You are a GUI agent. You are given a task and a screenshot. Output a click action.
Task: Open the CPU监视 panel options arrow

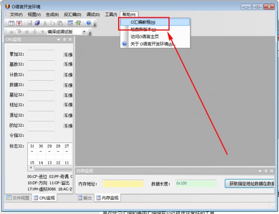[x=59, y=39]
